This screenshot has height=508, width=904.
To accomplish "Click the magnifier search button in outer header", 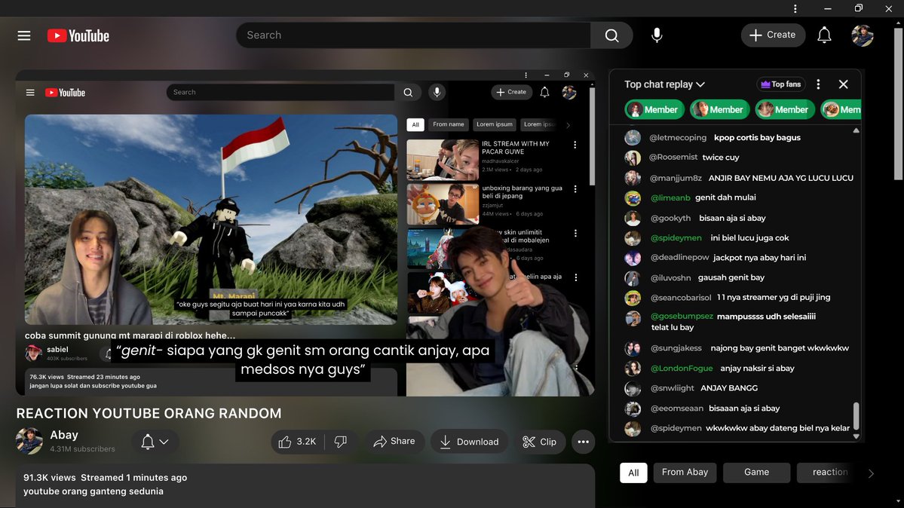I will 611,35.
